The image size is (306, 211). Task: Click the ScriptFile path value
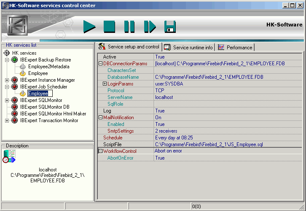click(209, 144)
